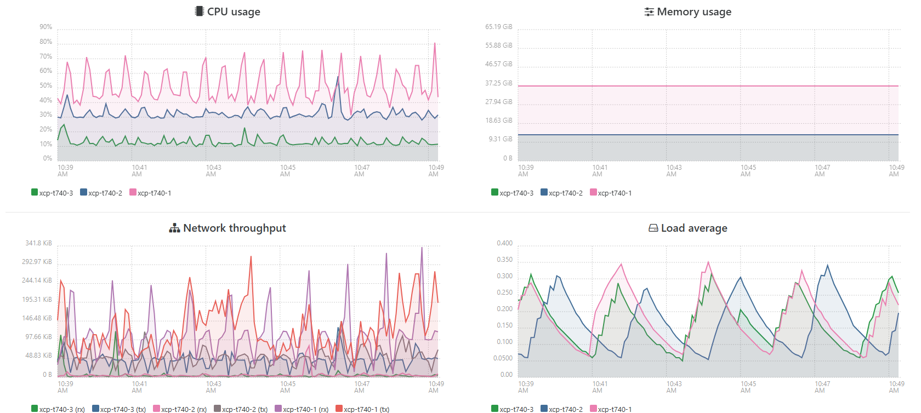This screenshot has height=413, width=921.
Task: Click the xcp-t740-1 label in Load average legend
Action: point(615,409)
